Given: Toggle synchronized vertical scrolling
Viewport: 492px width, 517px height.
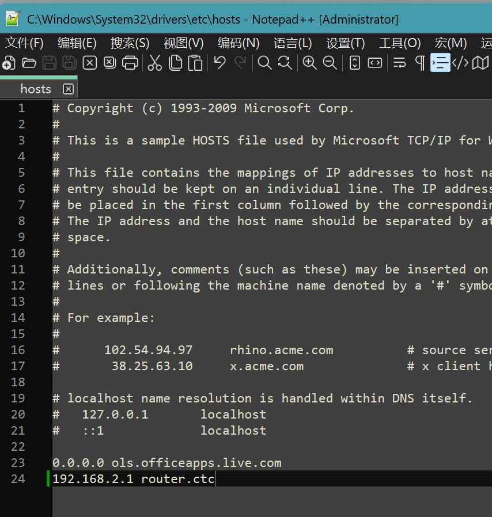Looking at the screenshot, I should (x=355, y=63).
